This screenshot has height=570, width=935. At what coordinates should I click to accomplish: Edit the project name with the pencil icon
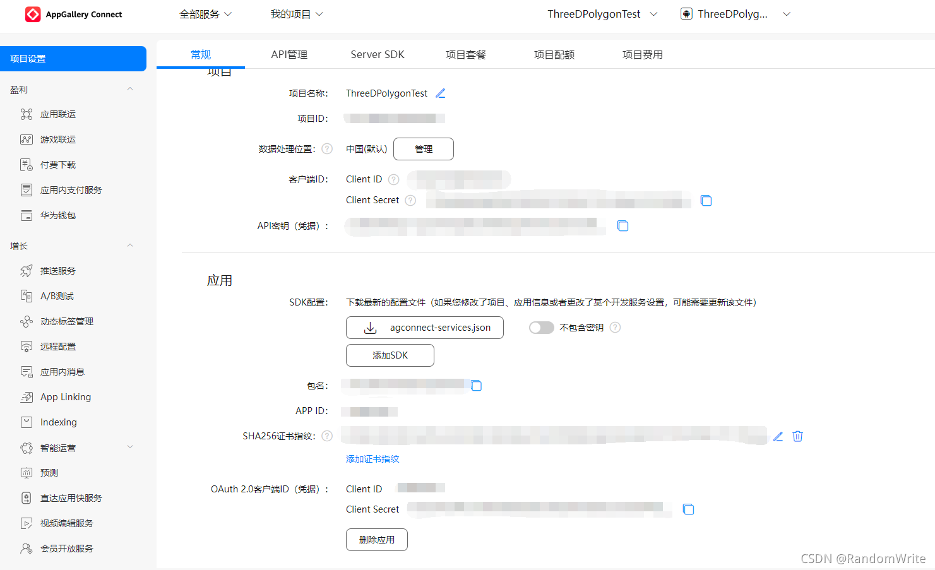click(441, 93)
